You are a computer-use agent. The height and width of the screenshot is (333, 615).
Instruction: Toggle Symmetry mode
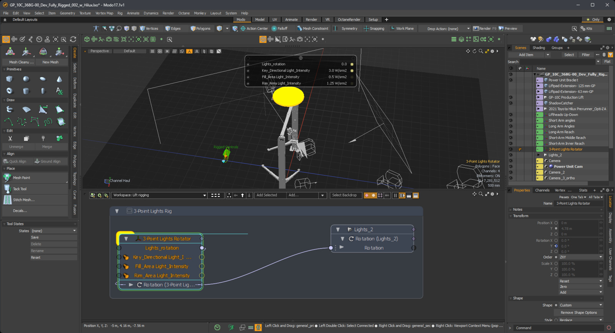349,28
